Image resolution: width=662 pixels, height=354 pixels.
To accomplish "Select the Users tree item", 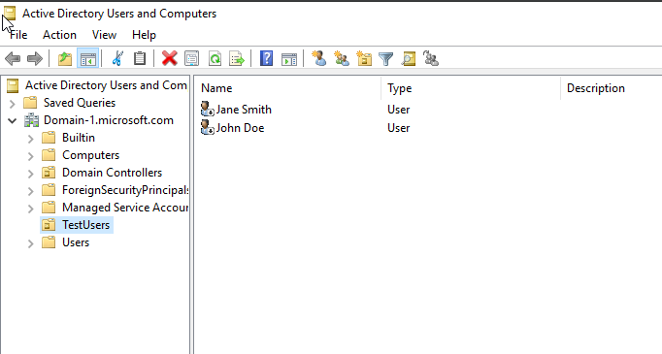I will pos(76,242).
